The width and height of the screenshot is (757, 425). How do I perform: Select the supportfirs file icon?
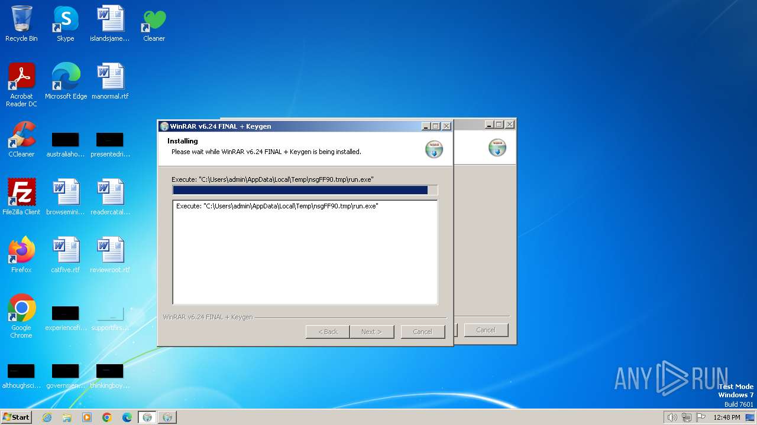[110, 319]
